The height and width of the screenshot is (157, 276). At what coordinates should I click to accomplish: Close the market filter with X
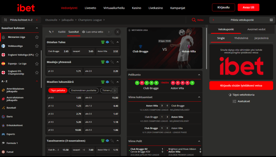coord(118,32)
